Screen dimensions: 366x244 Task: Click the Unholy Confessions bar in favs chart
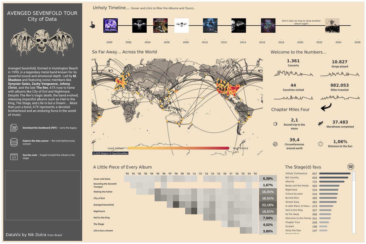pyautogui.click(x=335, y=174)
